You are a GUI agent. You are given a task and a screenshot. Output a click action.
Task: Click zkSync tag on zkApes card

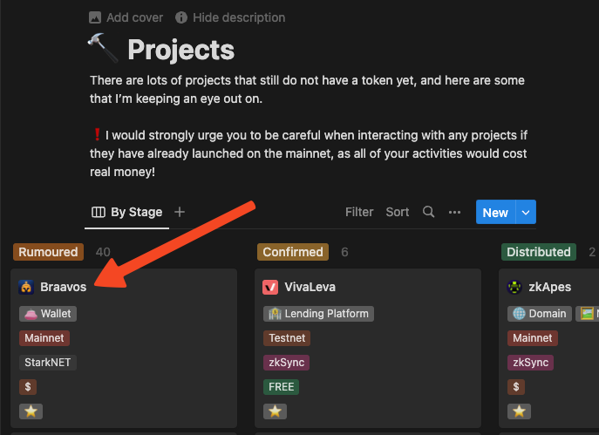[x=531, y=363]
